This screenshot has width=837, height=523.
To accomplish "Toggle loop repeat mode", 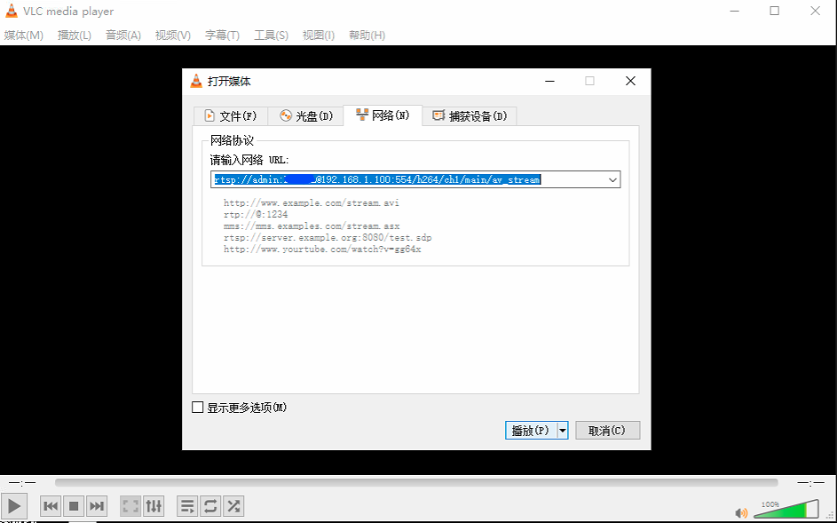I will (210, 506).
